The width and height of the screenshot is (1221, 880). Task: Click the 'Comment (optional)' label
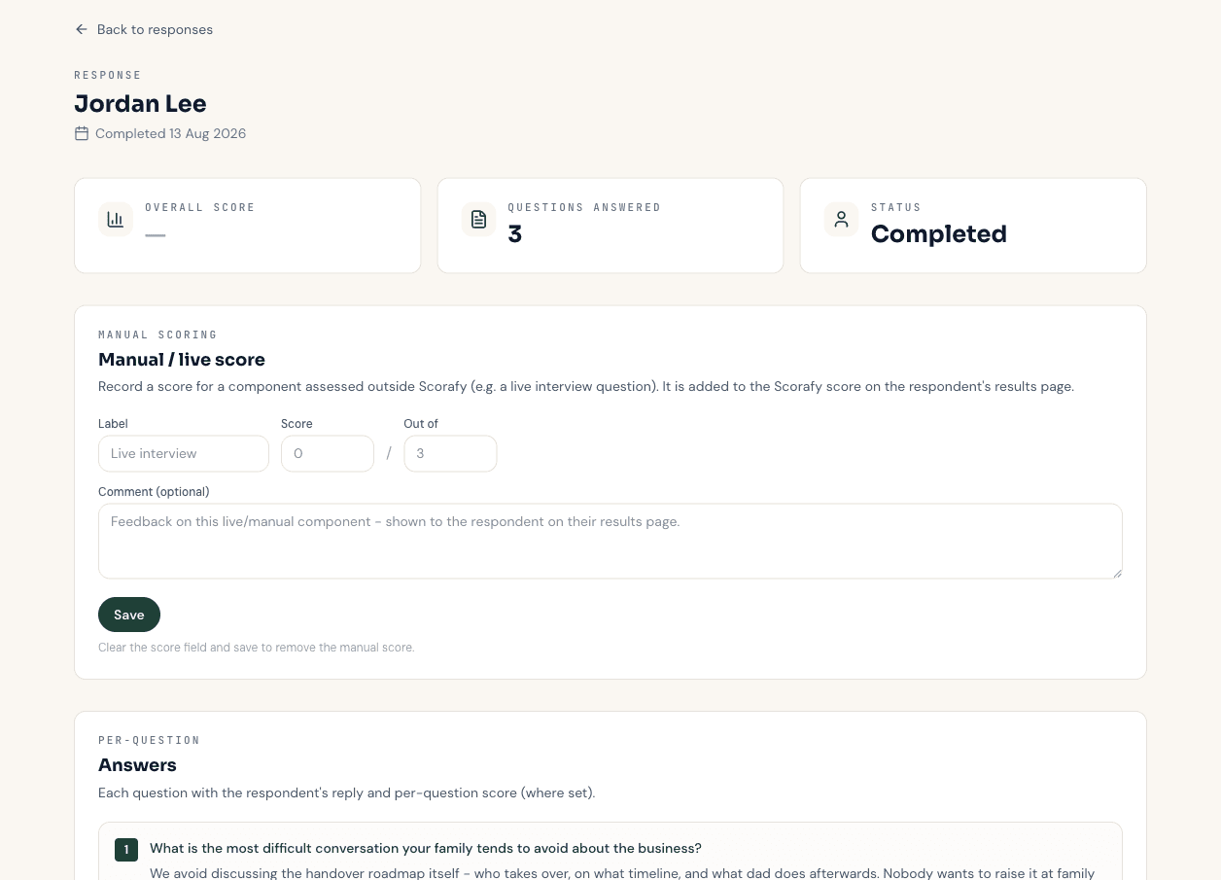coord(154,492)
